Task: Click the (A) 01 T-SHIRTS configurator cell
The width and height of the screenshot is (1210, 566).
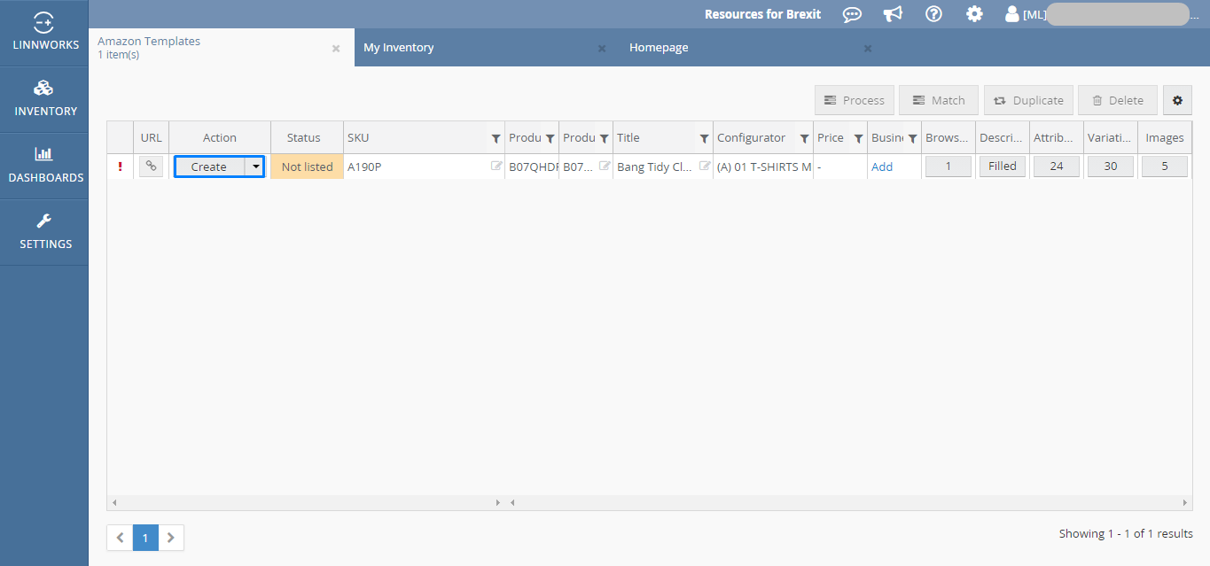Action: coord(764,167)
